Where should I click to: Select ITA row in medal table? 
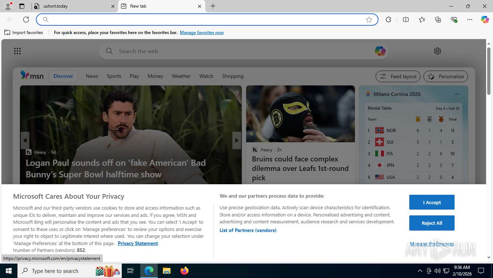pos(413,153)
